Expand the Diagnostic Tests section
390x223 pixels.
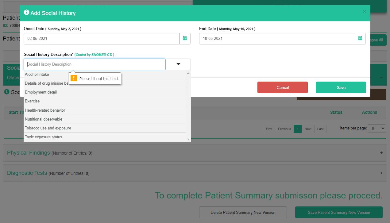pyautogui.click(x=381, y=173)
